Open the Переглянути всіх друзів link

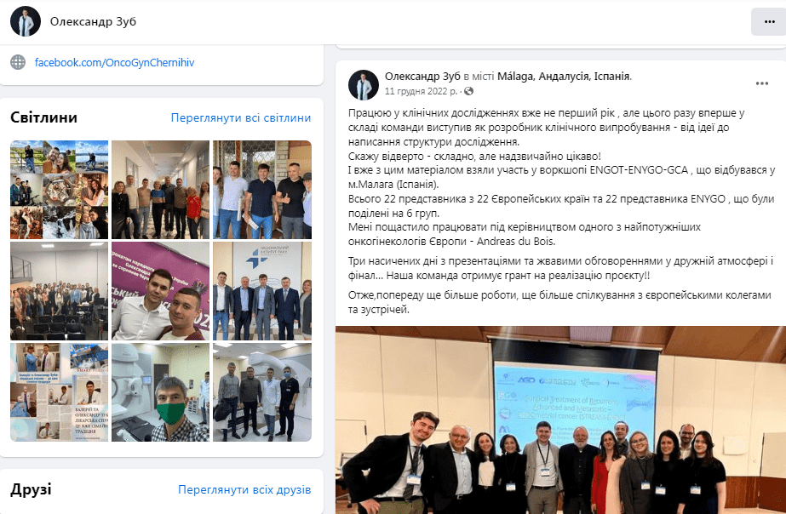click(244, 489)
